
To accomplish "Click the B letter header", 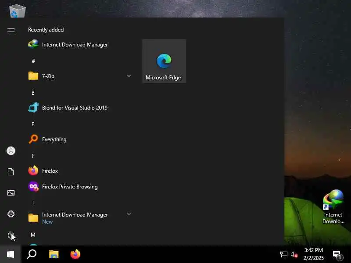I will point(33,92).
